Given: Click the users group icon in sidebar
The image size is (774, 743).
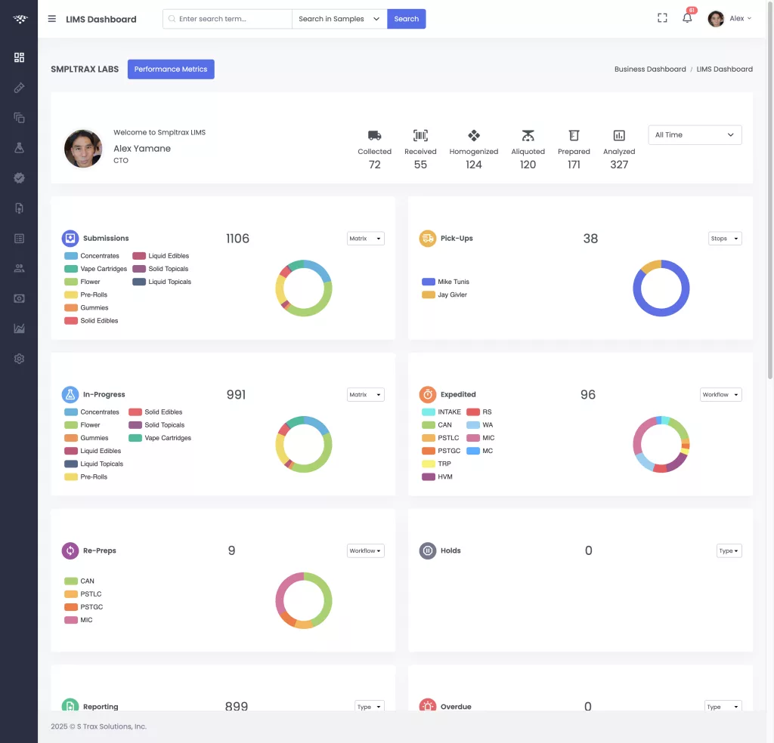Looking at the screenshot, I should point(19,269).
